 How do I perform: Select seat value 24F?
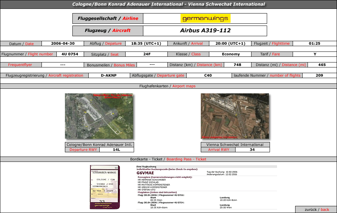click(x=147, y=54)
